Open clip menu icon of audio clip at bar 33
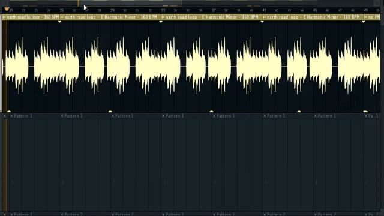384x216 pixels. pyautogui.click(x=163, y=17)
